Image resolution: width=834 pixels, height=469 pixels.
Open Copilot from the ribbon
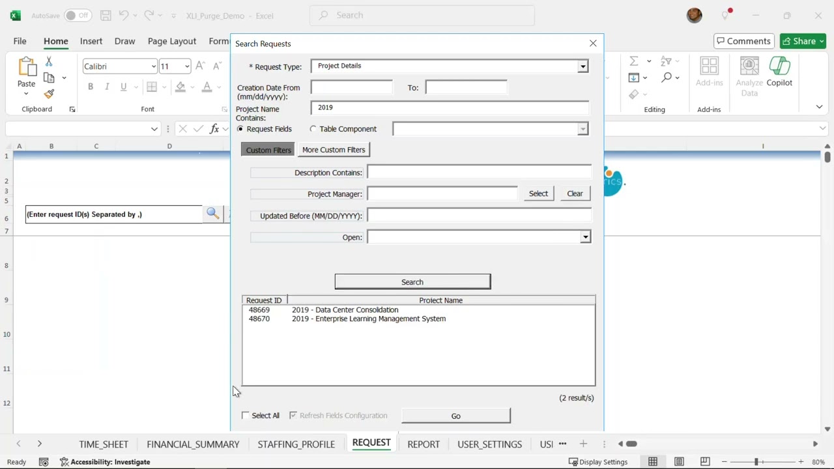pos(779,72)
